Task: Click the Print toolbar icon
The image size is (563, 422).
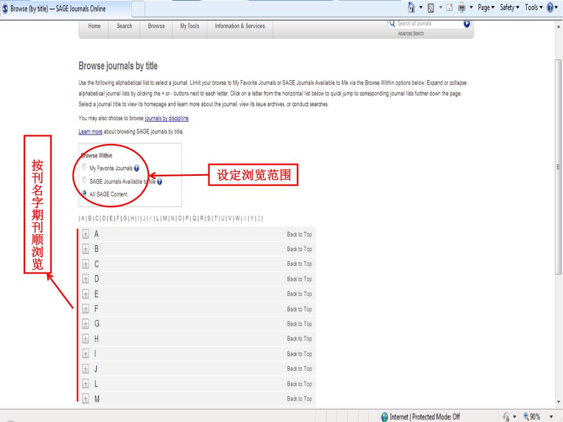Action: [x=462, y=8]
